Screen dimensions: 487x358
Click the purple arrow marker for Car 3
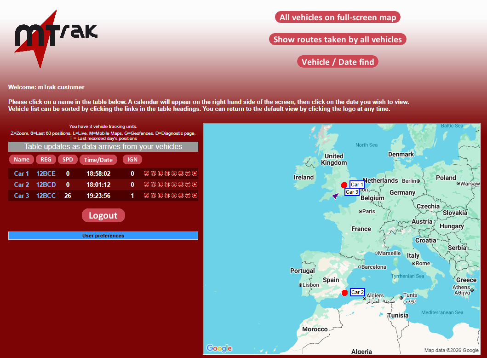(x=335, y=196)
